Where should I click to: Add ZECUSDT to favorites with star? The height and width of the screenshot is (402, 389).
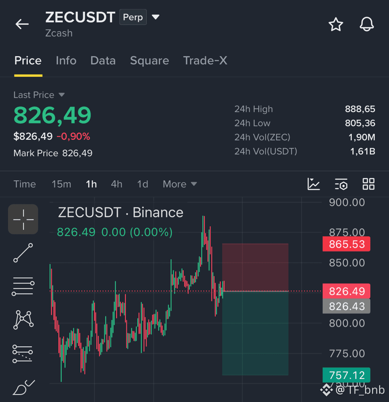335,24
